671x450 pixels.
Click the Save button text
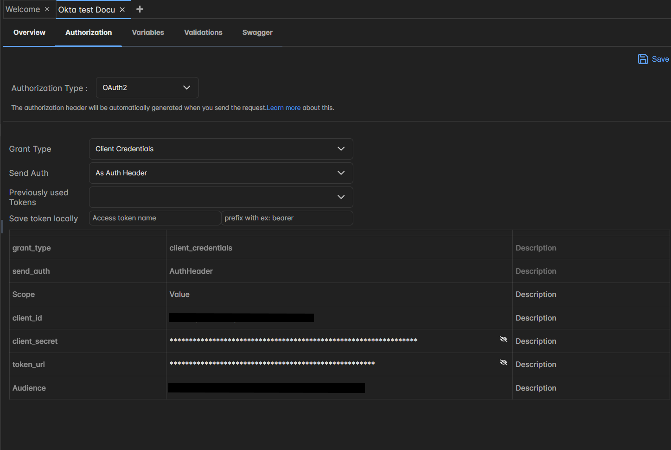point(660,59)
